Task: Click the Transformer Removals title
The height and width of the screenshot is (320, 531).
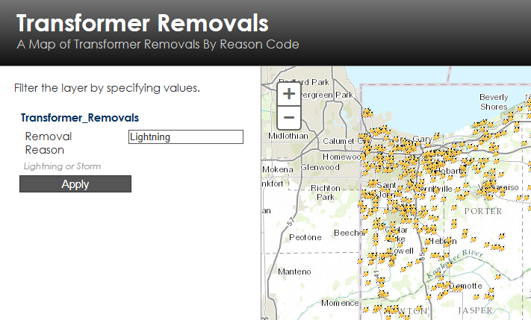Action: tap(142, 23)
